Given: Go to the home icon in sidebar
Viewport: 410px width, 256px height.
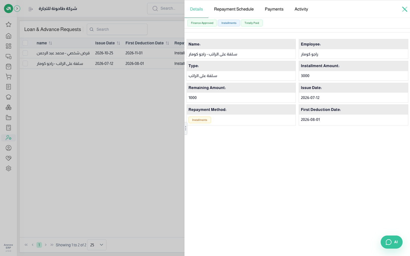Looking at the screenshot, I should click(9, 36).
